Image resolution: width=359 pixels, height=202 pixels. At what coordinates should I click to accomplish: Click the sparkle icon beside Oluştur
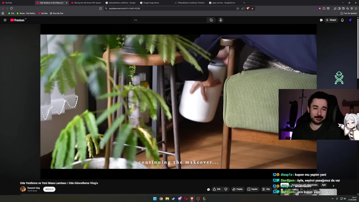321,20
